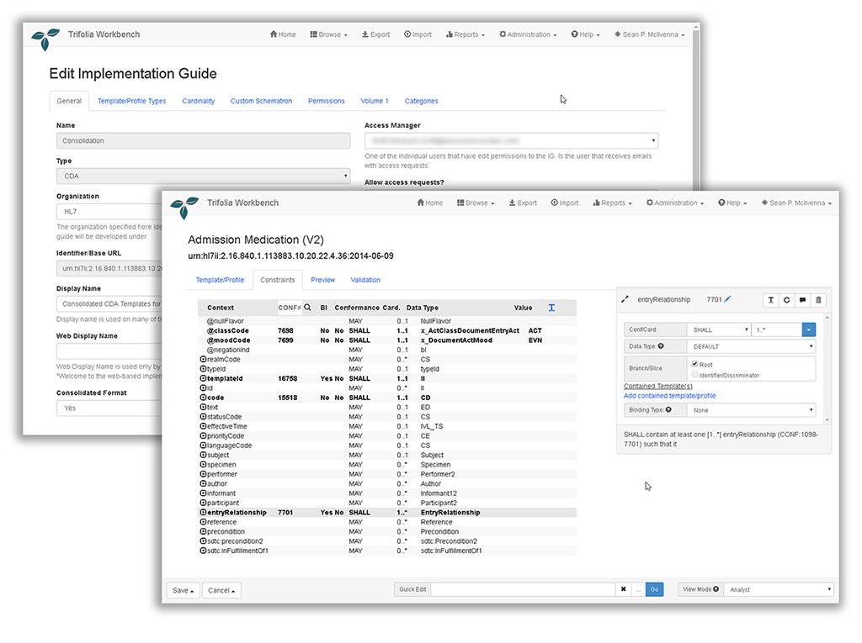
Task: Switch to the Validation tab
Action: (365, 280)
